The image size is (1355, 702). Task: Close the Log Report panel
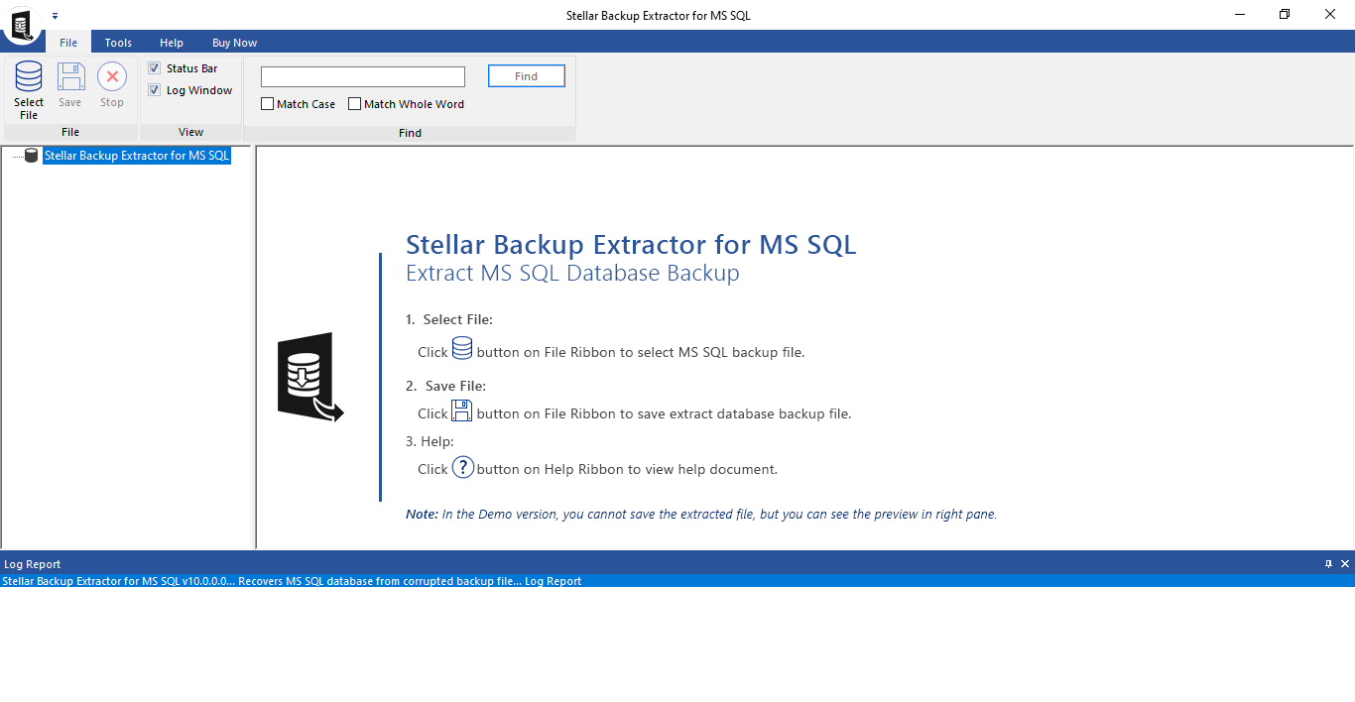point(1345,563)
